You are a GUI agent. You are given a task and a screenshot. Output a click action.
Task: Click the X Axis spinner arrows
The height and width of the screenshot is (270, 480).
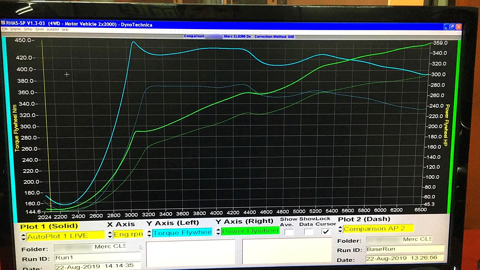click(110, 235)
